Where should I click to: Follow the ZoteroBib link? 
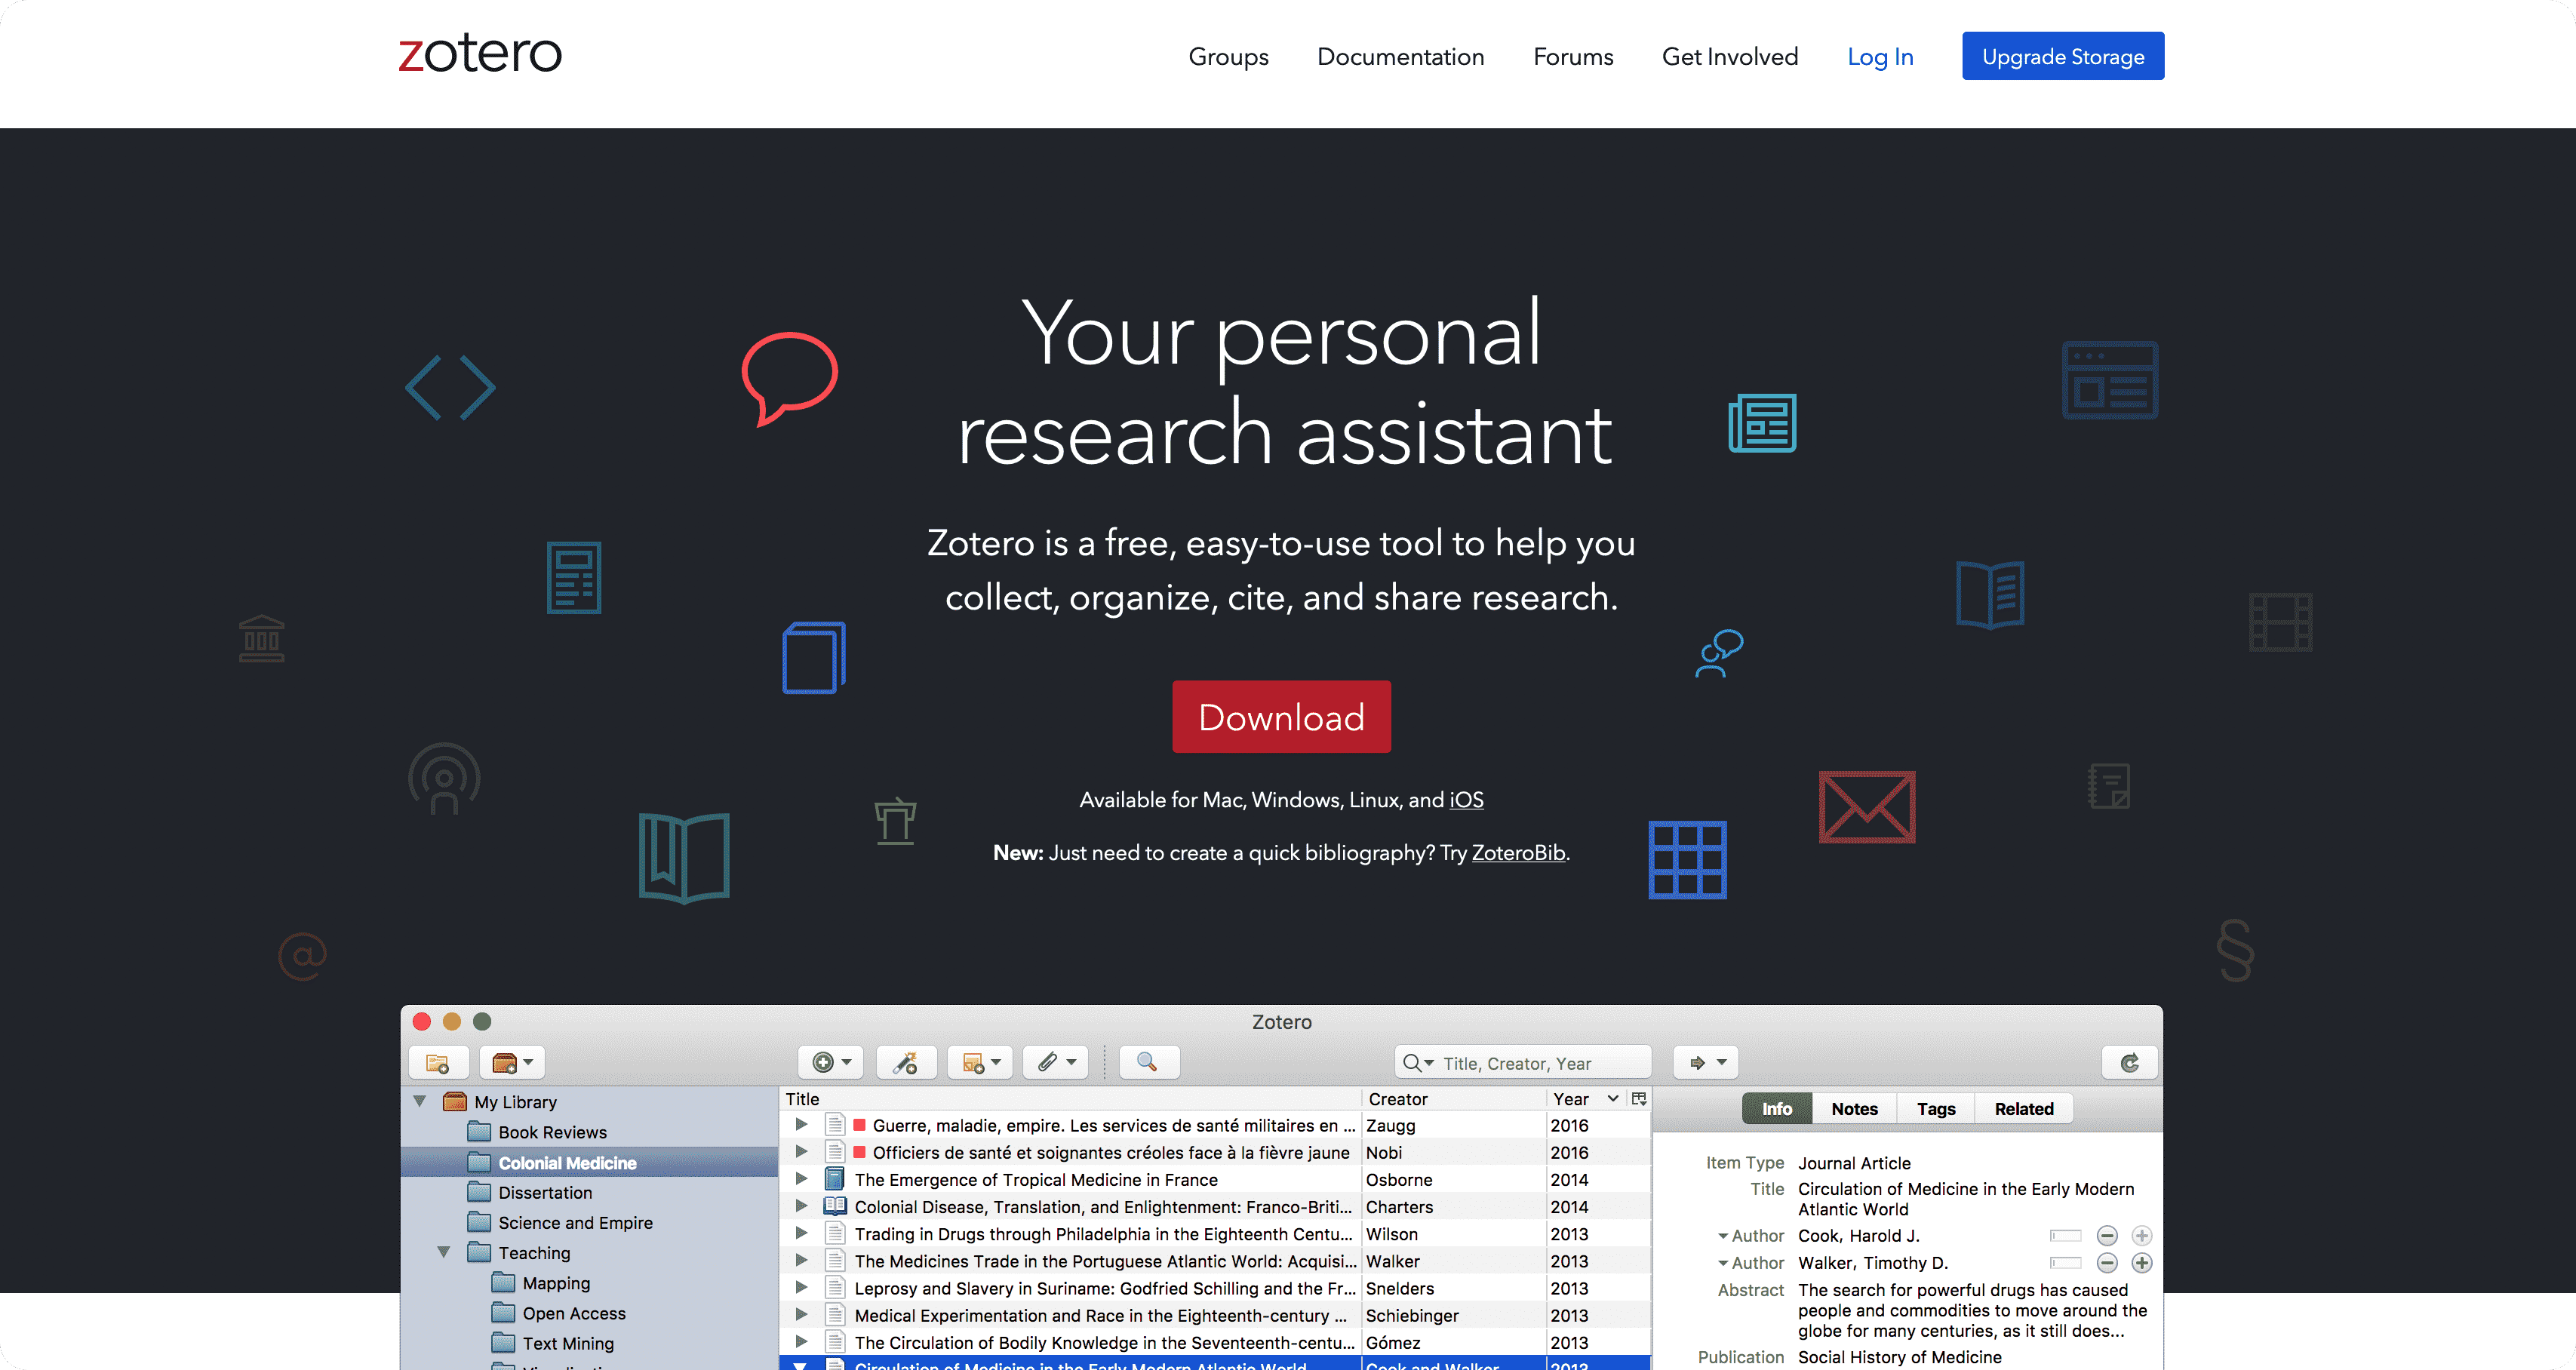coord(1518,853)
